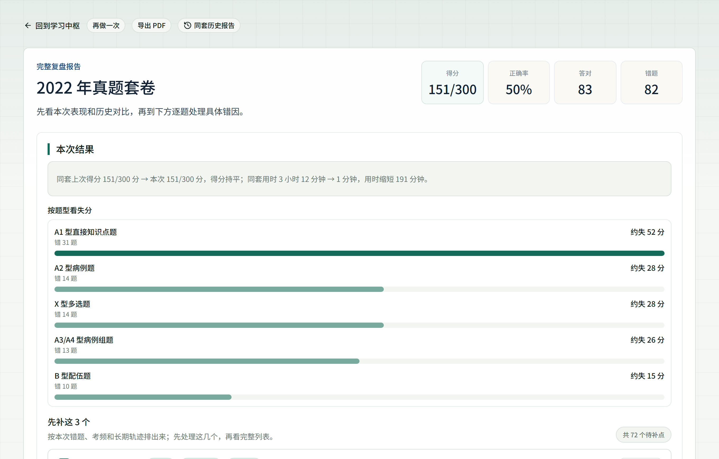This screenshot has width=719, height=459.
Task: Click the 2022 年真题套卷 title
Action: click(x=96, y=88)
